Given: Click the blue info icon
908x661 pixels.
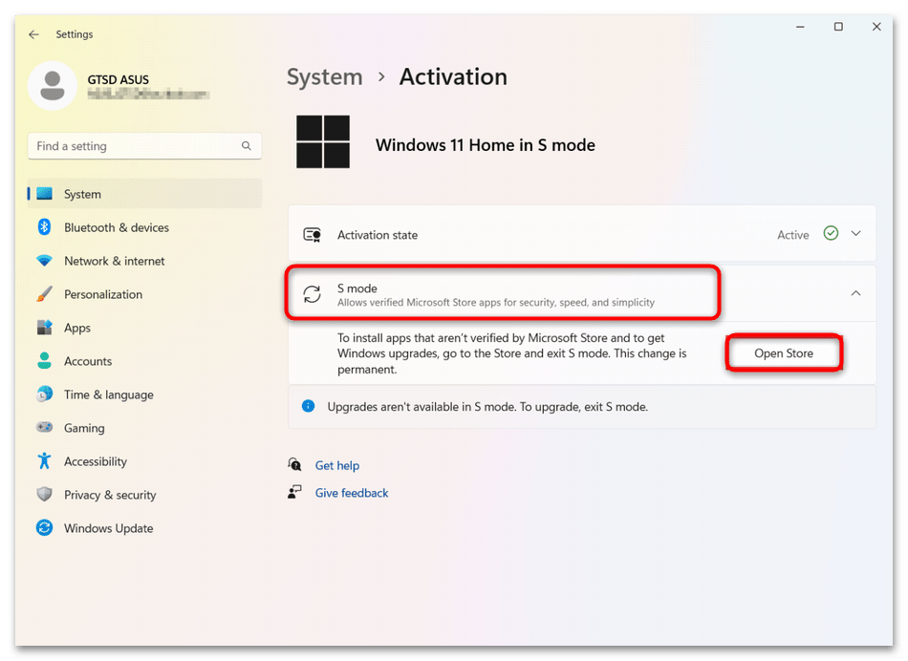Looking at the screenshot, I should [x=309, y=406].
